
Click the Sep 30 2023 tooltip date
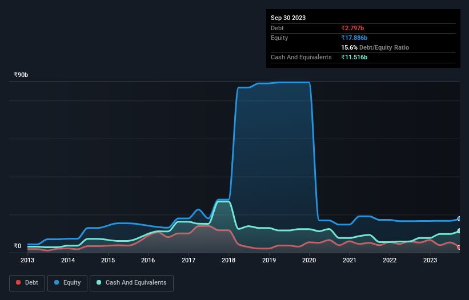pos(288,18)
